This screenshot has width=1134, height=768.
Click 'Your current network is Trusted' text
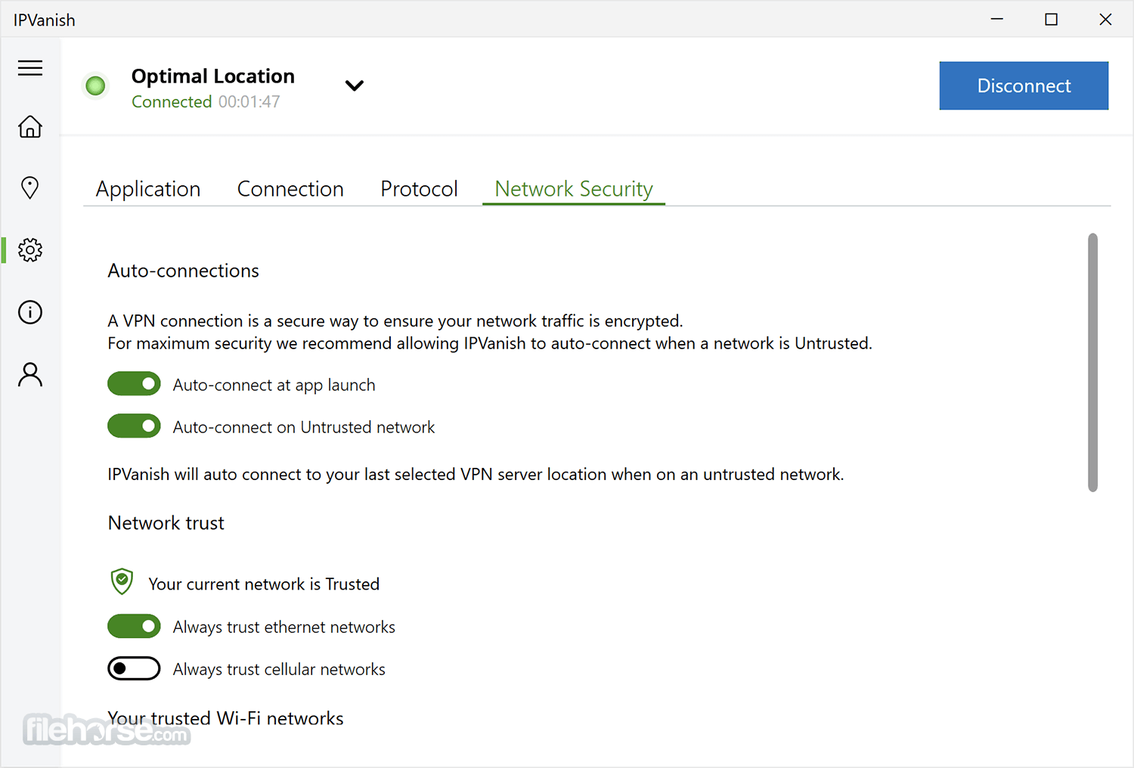tap(264, 584)
